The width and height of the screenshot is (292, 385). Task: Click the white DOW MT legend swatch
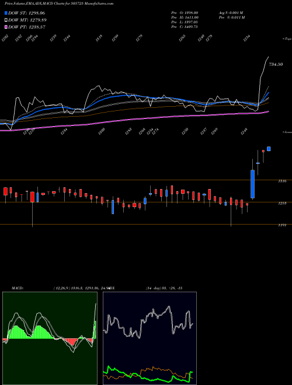6,20
